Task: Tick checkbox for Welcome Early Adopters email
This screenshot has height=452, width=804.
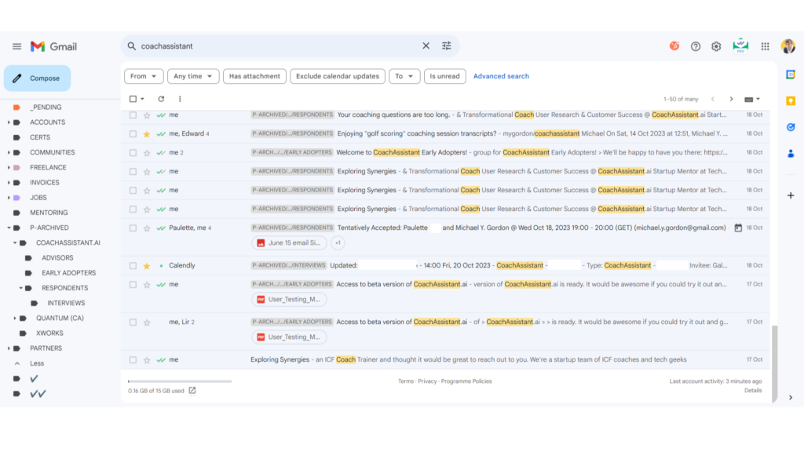Action: coord(133,153)
